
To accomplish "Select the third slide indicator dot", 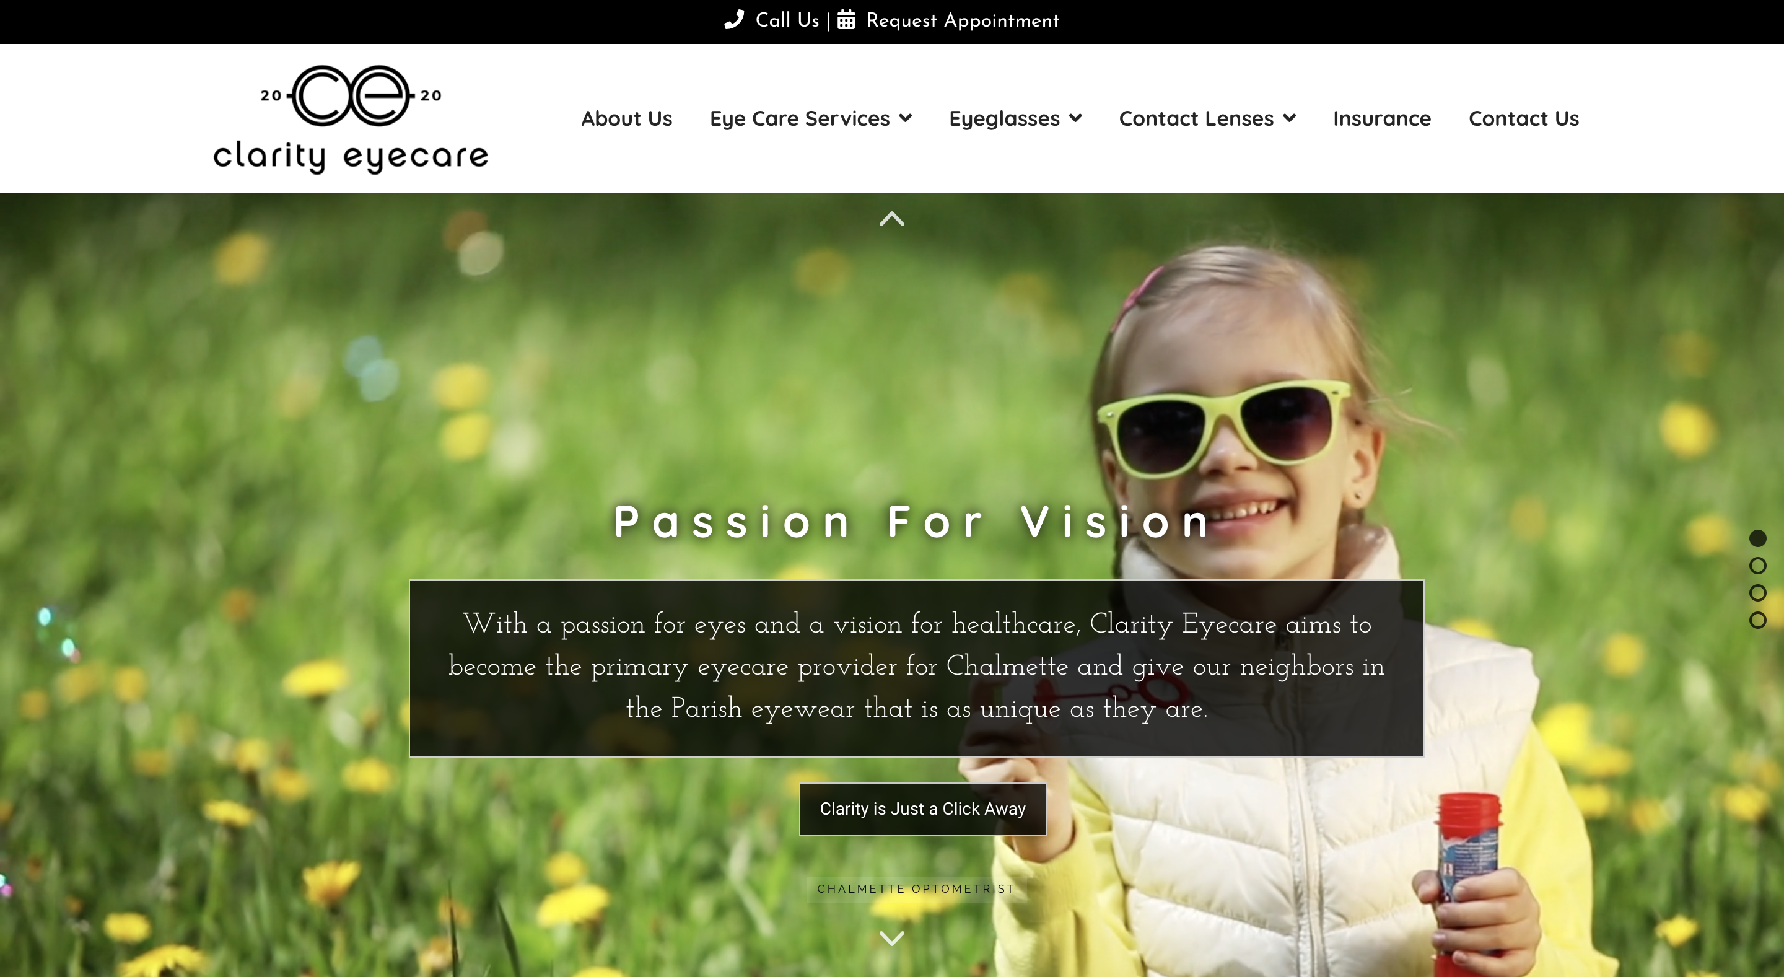I will [x=1758, y=593].
